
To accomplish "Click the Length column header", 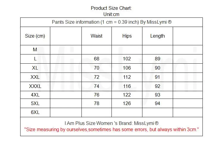I will tap(157, 36).
